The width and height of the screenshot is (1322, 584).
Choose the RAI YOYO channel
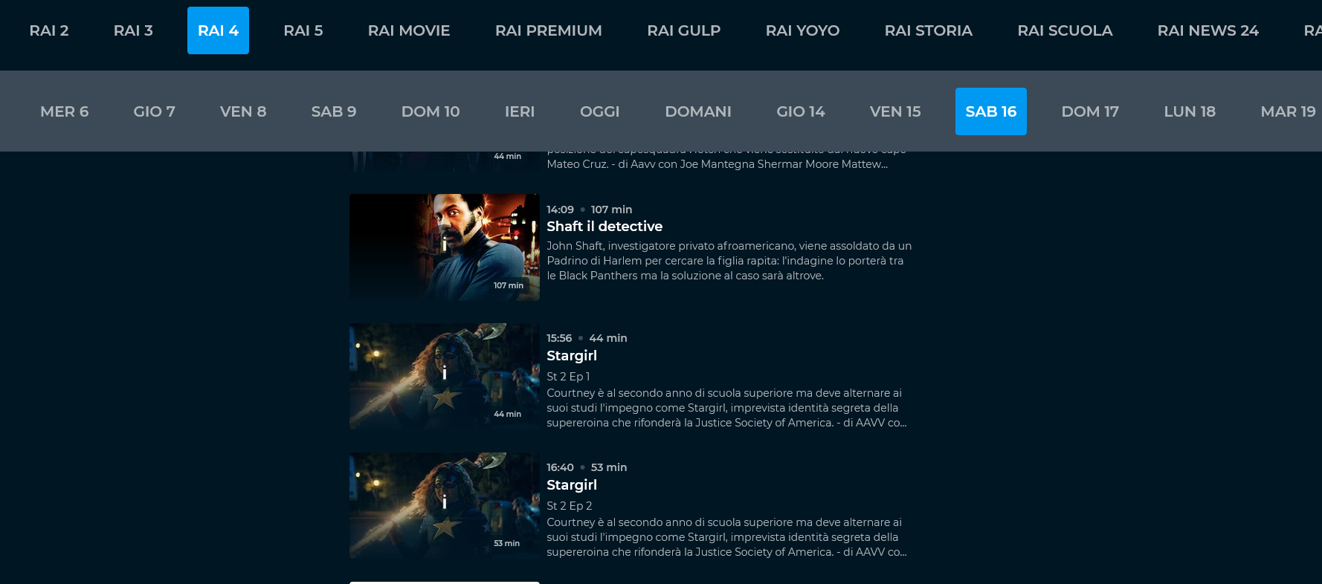[x=802, y=30]
